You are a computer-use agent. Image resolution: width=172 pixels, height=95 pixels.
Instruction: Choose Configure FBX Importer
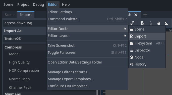pos(87,86)
